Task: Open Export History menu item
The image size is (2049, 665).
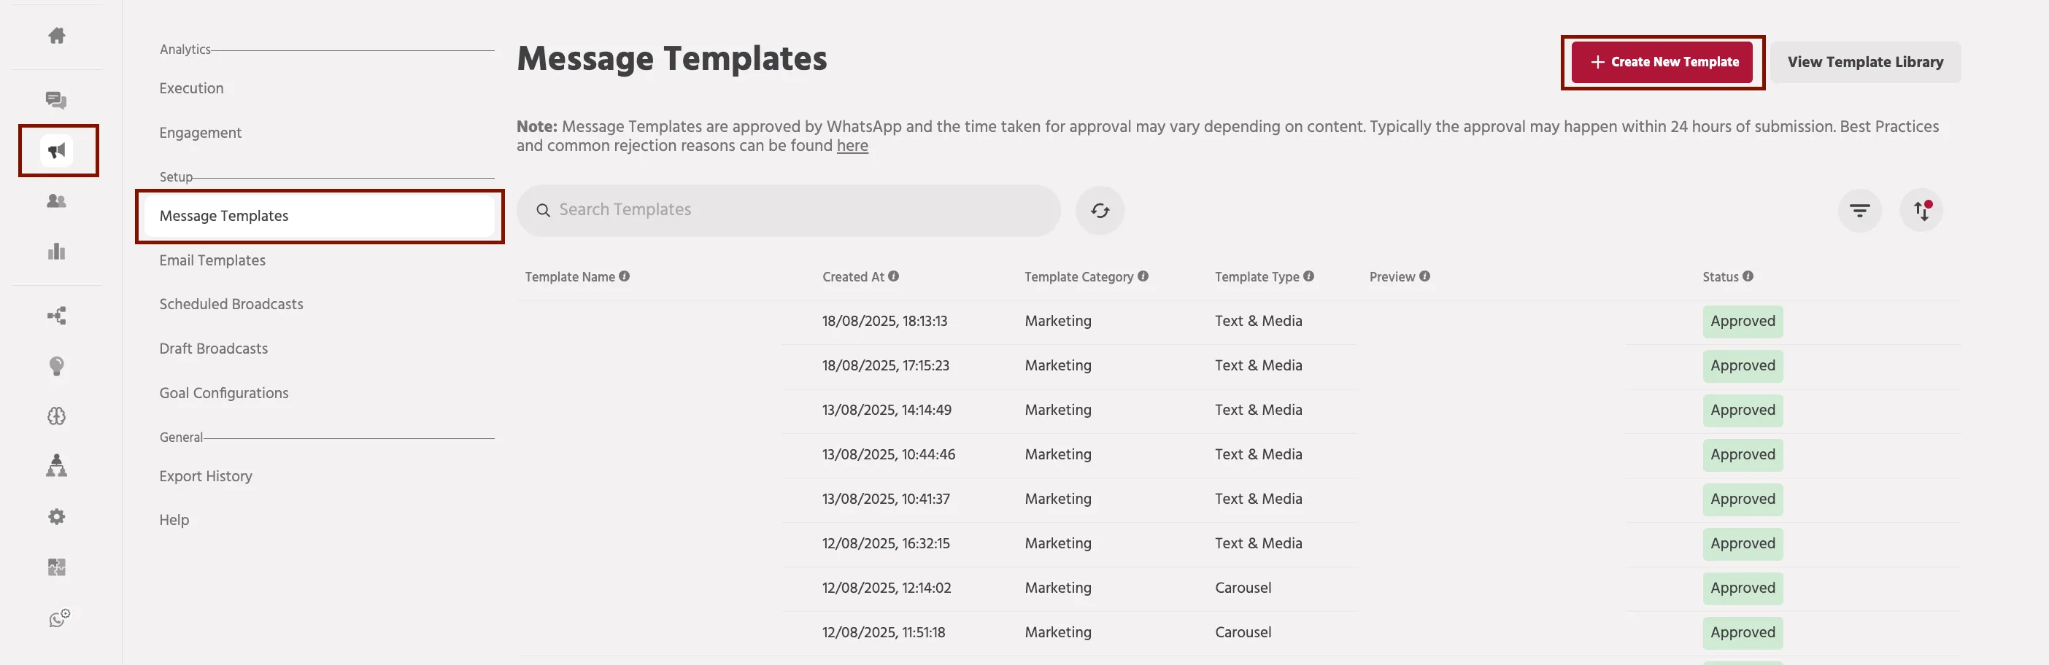Action: (205, 477)
